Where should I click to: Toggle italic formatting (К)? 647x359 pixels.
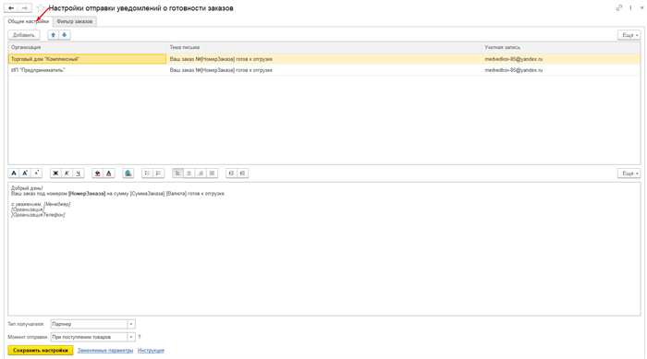[67, 174]
